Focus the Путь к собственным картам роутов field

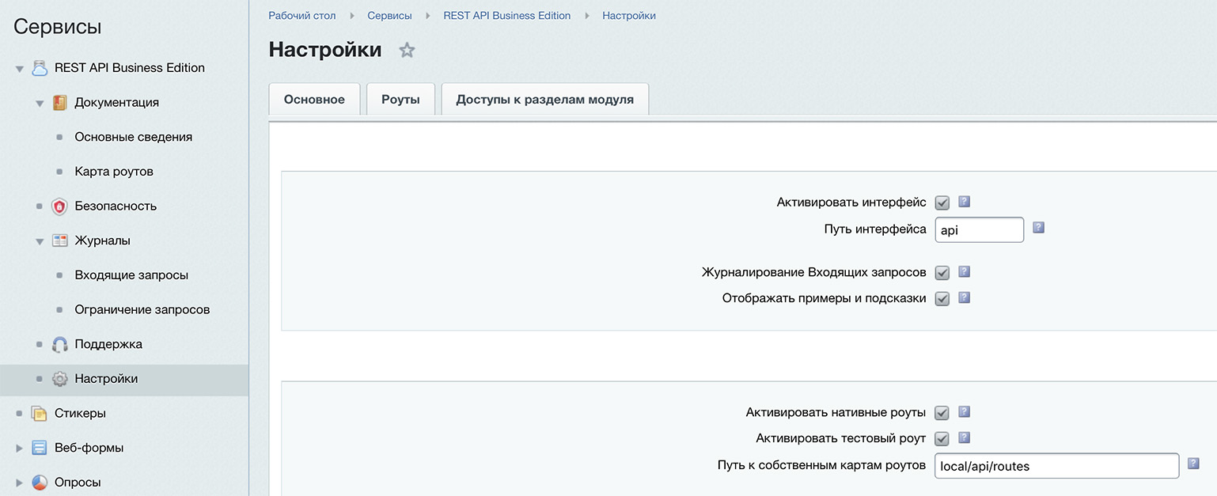pos(1056,466)
